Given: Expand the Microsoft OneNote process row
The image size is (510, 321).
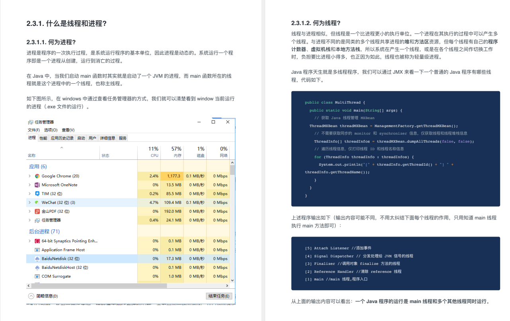Looking at the screenshot, I should click(x=29, y=185).
